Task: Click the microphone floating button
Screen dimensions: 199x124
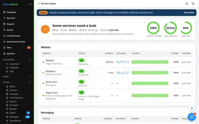Action: (192, 108)
